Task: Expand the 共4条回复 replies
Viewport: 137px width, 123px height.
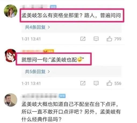Action: coord(35,27)
